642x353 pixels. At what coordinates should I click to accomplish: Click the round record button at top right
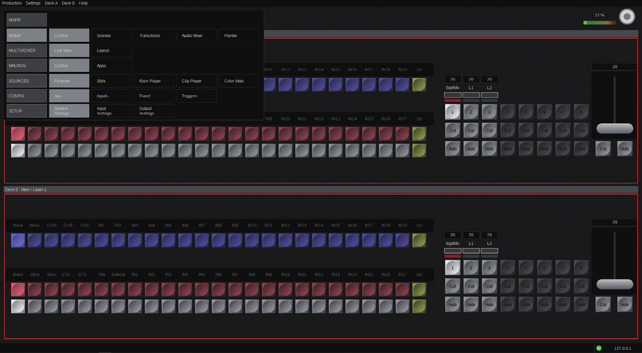coord(627,16)
